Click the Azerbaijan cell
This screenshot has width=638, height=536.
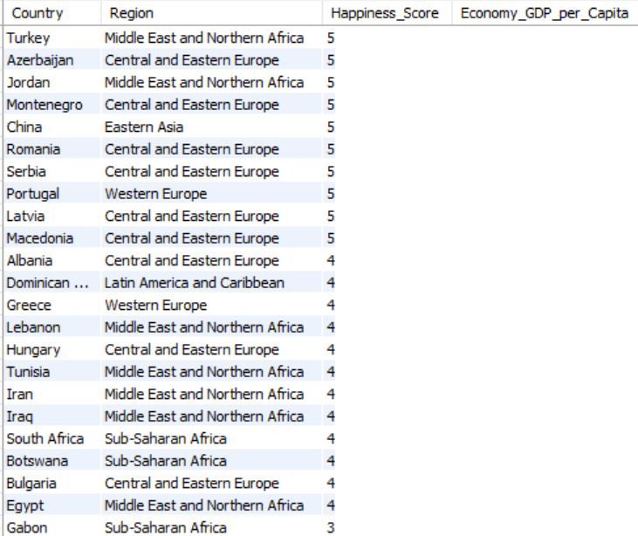point(36,61)
